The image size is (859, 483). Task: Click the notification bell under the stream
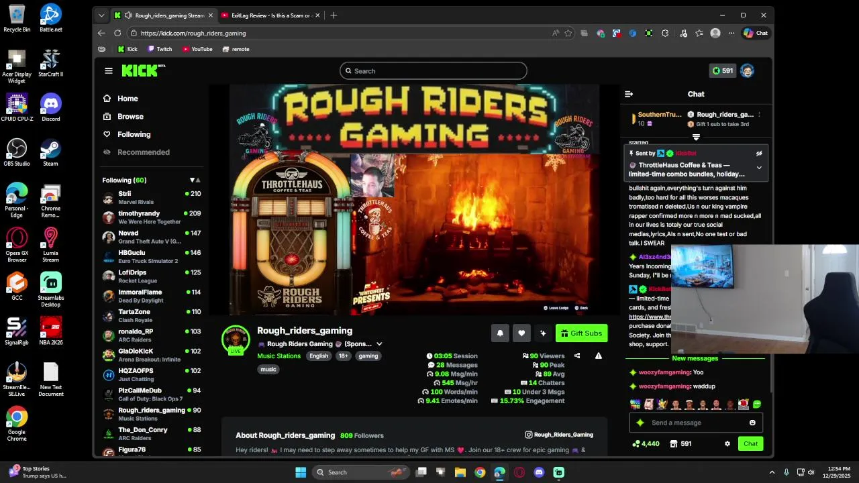(500, 333)
